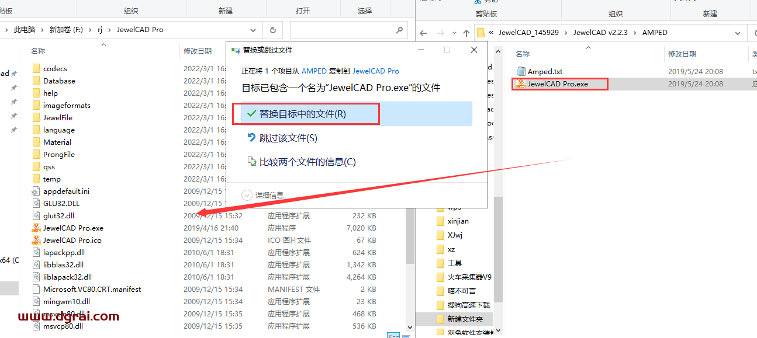The width and height of the screenshot is (757, 338).
Task: Select the 搜狗高速下载 tree item
Action: coord(468,305)
